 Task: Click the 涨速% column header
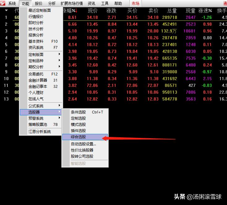[x=205, y=11]
